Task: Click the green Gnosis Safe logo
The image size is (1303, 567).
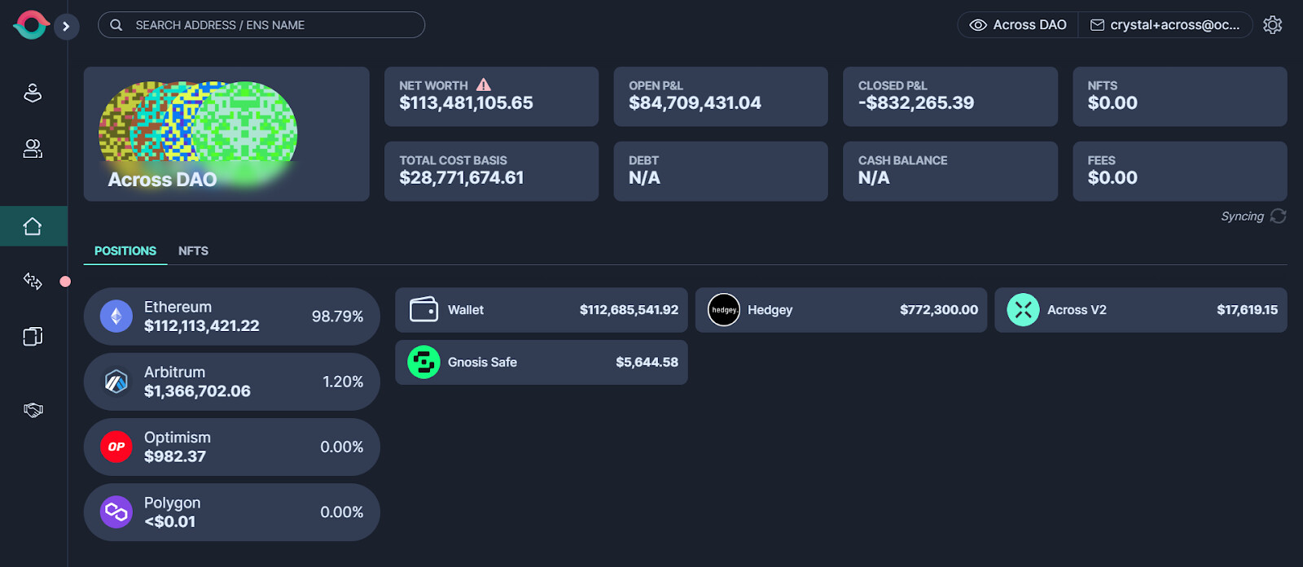Action: pyautogui.click(x=423, y=362)
